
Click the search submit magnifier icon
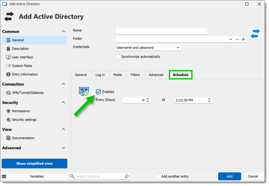tap(127, 176)
